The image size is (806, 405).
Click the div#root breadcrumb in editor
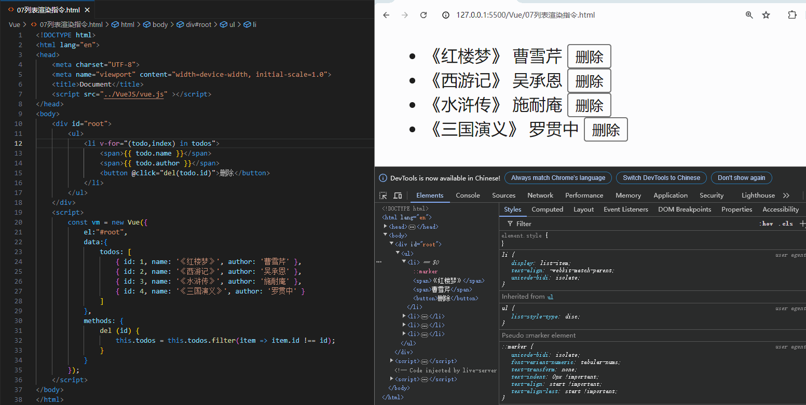(x=194, y=24)
